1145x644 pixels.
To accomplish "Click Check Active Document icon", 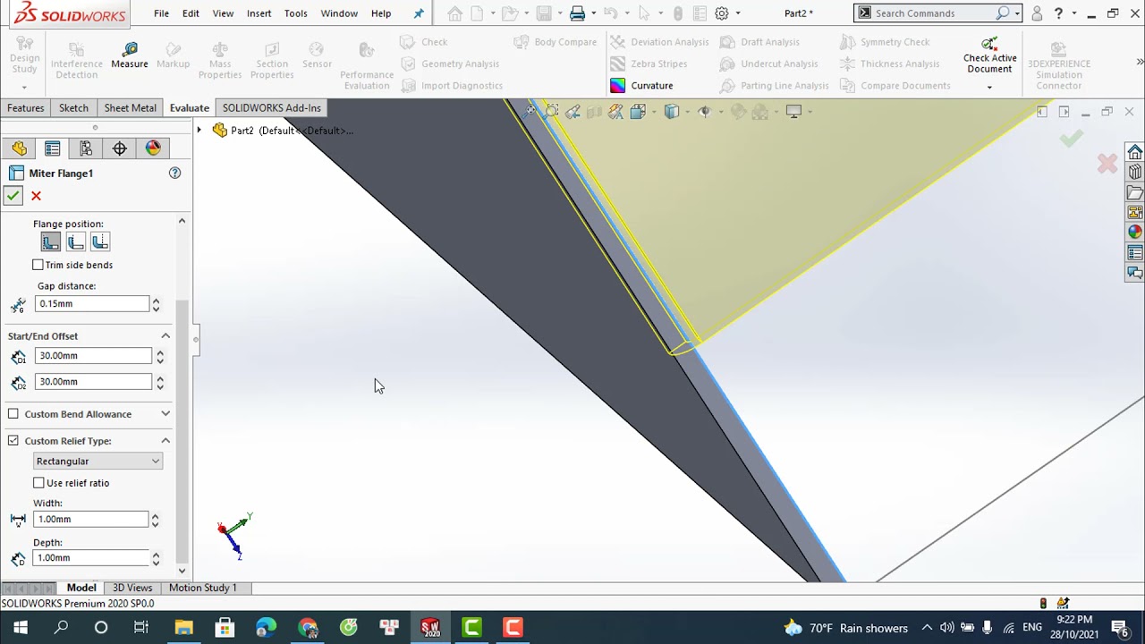I will (x=989, y=44).
